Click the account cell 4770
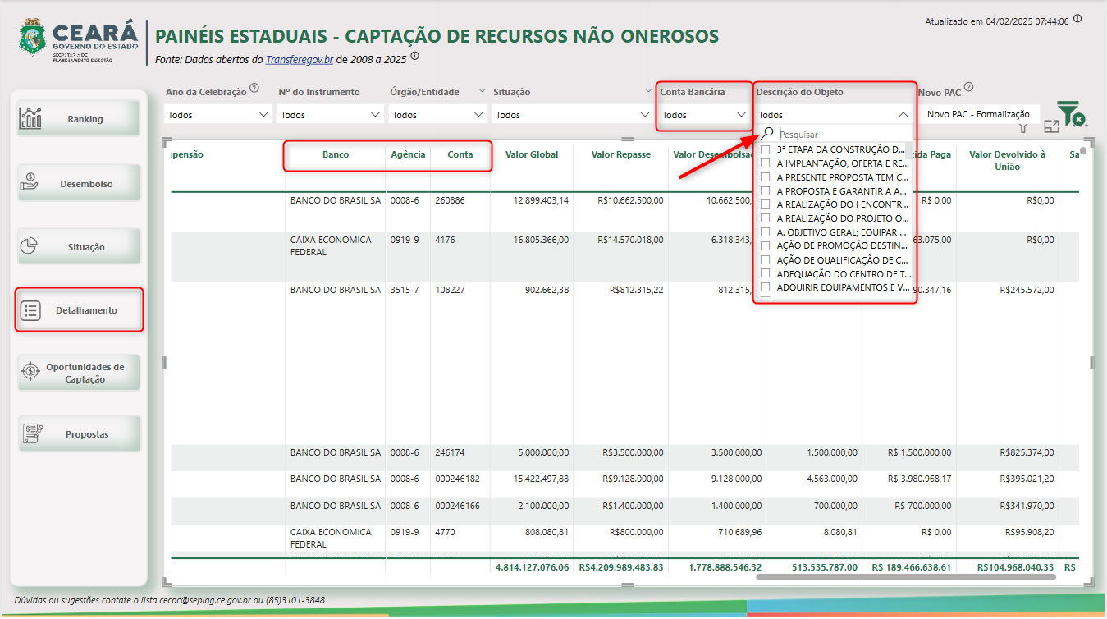 445,532
